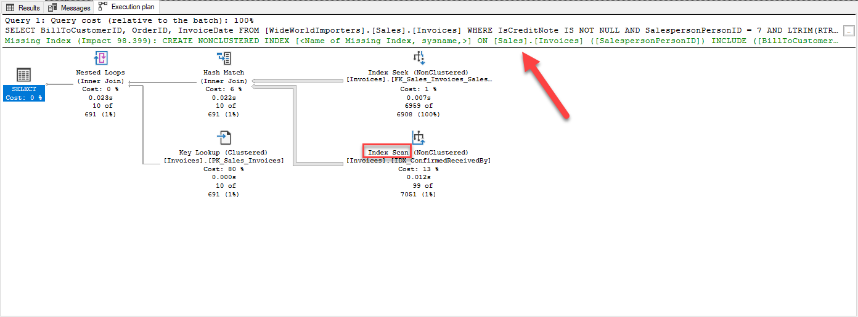Select the blue SELECT Cost: 0 % label
Viewport: 858px width, 317px height.
(24, 94)
